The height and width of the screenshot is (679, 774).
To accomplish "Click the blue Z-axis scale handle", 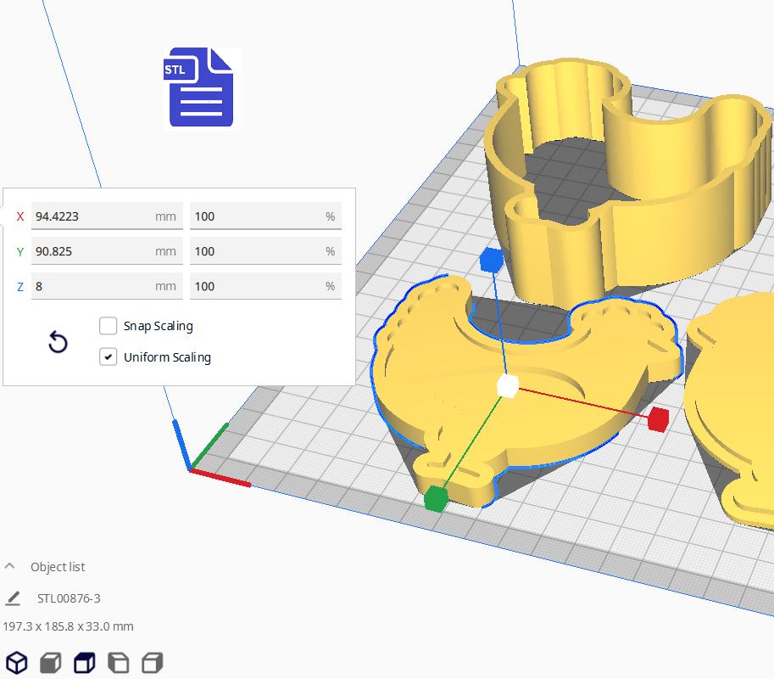I will click(490, 260).
